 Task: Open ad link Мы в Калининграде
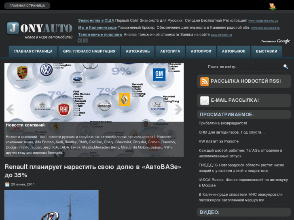[x=97, y=27]
